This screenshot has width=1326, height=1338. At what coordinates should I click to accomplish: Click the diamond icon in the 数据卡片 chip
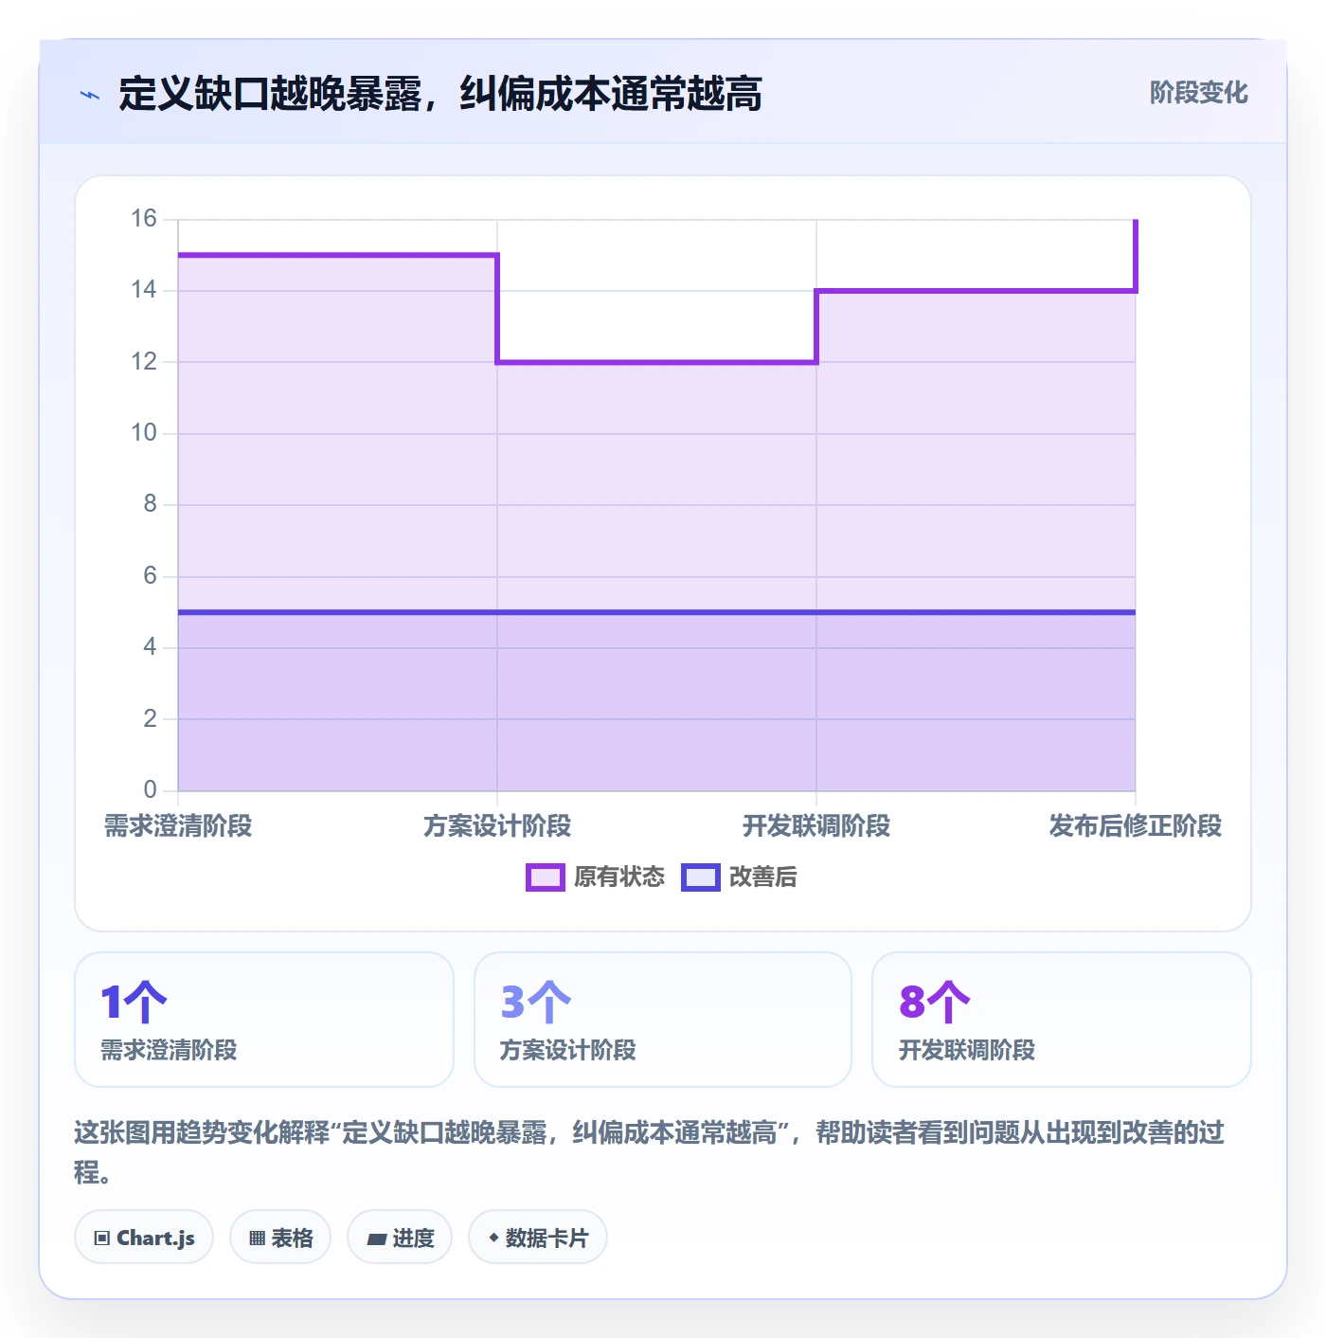click(493, 1238)
